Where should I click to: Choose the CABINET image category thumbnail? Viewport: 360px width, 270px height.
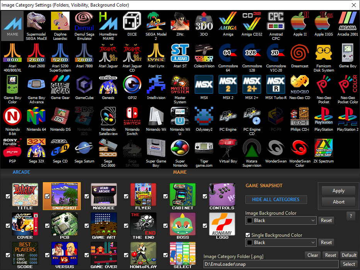tap(182, 194)
